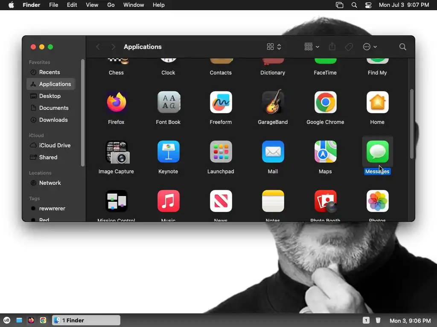
Task: Click the Dictionary app label
Action: (x=273, y=72)
